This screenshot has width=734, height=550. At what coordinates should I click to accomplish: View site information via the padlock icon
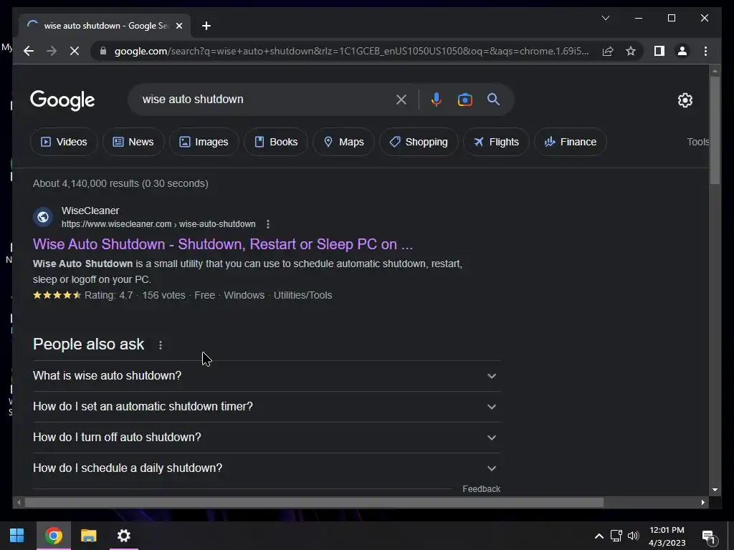(x=103, y=51)
